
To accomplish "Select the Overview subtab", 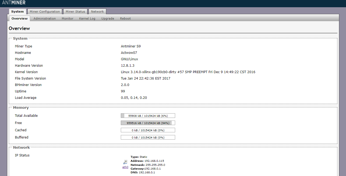I will point(20,18).
